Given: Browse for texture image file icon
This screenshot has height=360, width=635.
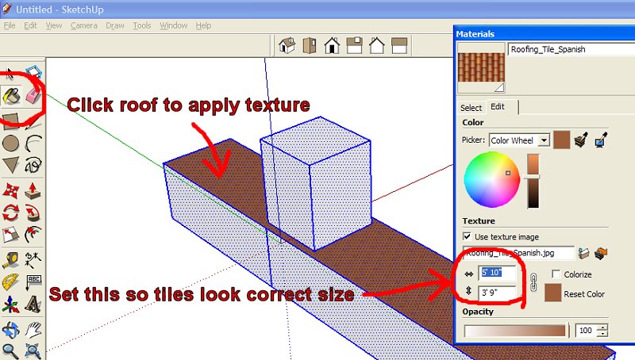Looking at the screenshot, I should click(586, 253).
